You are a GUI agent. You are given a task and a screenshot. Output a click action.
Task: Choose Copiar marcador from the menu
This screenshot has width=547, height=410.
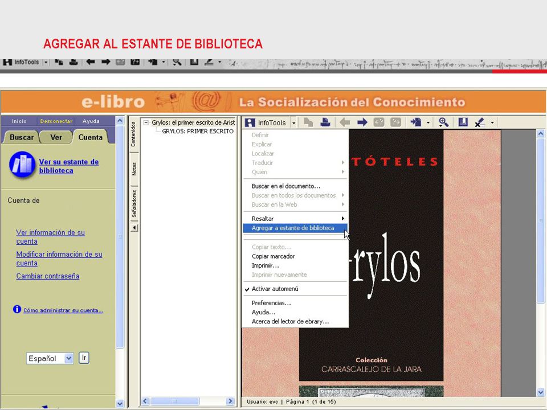295,256
